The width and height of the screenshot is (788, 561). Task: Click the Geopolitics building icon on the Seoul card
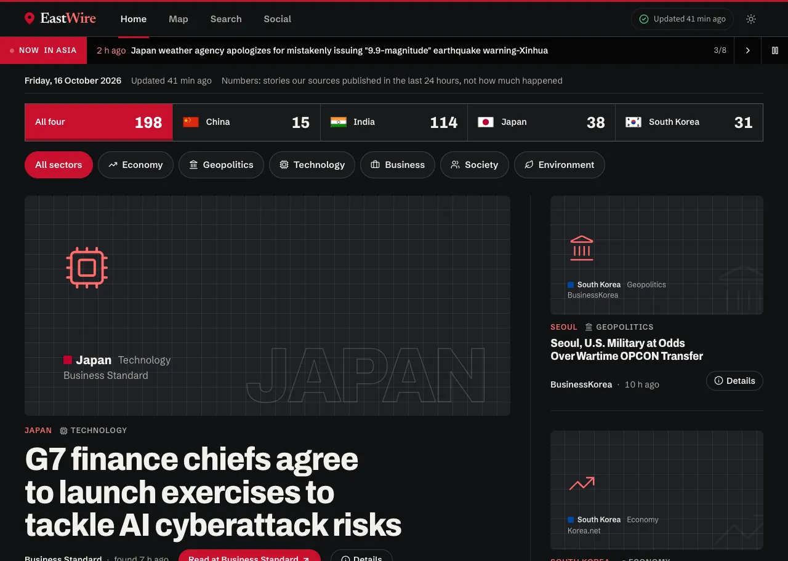coord(582,249)
